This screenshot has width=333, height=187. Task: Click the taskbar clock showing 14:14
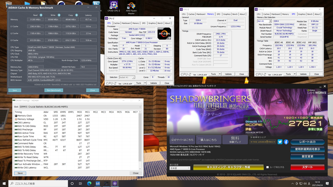pos(318,183)
